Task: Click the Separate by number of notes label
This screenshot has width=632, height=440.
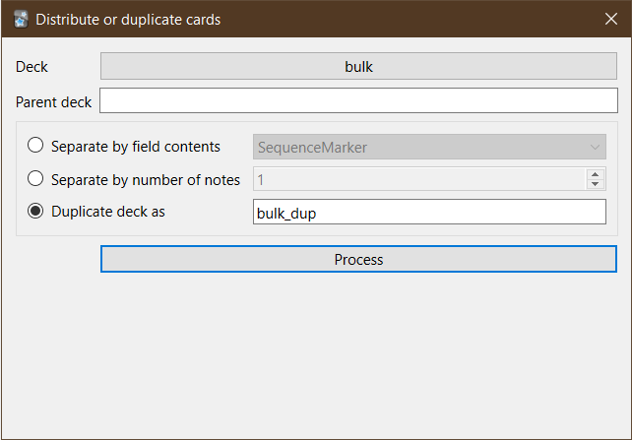Action: pyautogui.click(x=146, y=180)
